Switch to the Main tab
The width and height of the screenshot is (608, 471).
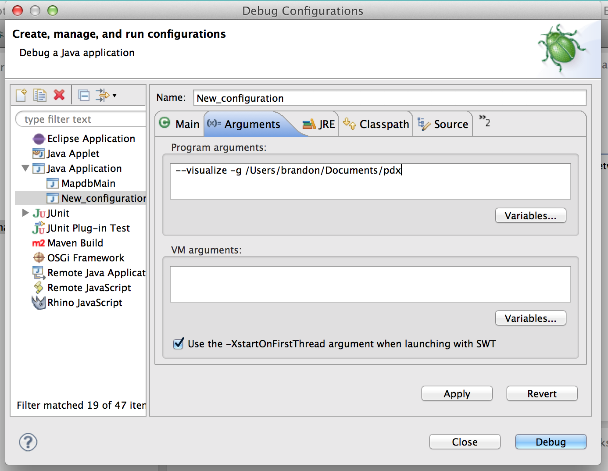click(x=179, y=124)
